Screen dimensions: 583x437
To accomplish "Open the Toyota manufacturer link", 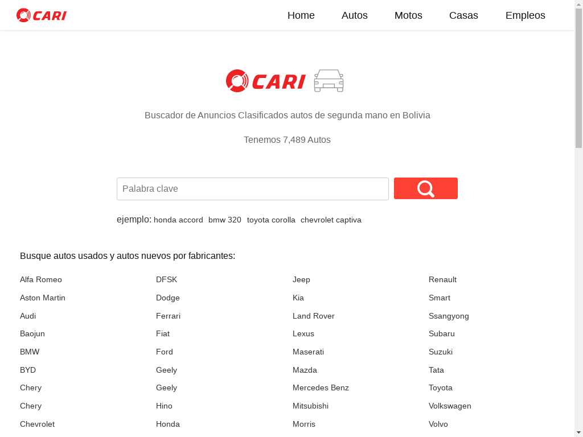I will 441,387.
